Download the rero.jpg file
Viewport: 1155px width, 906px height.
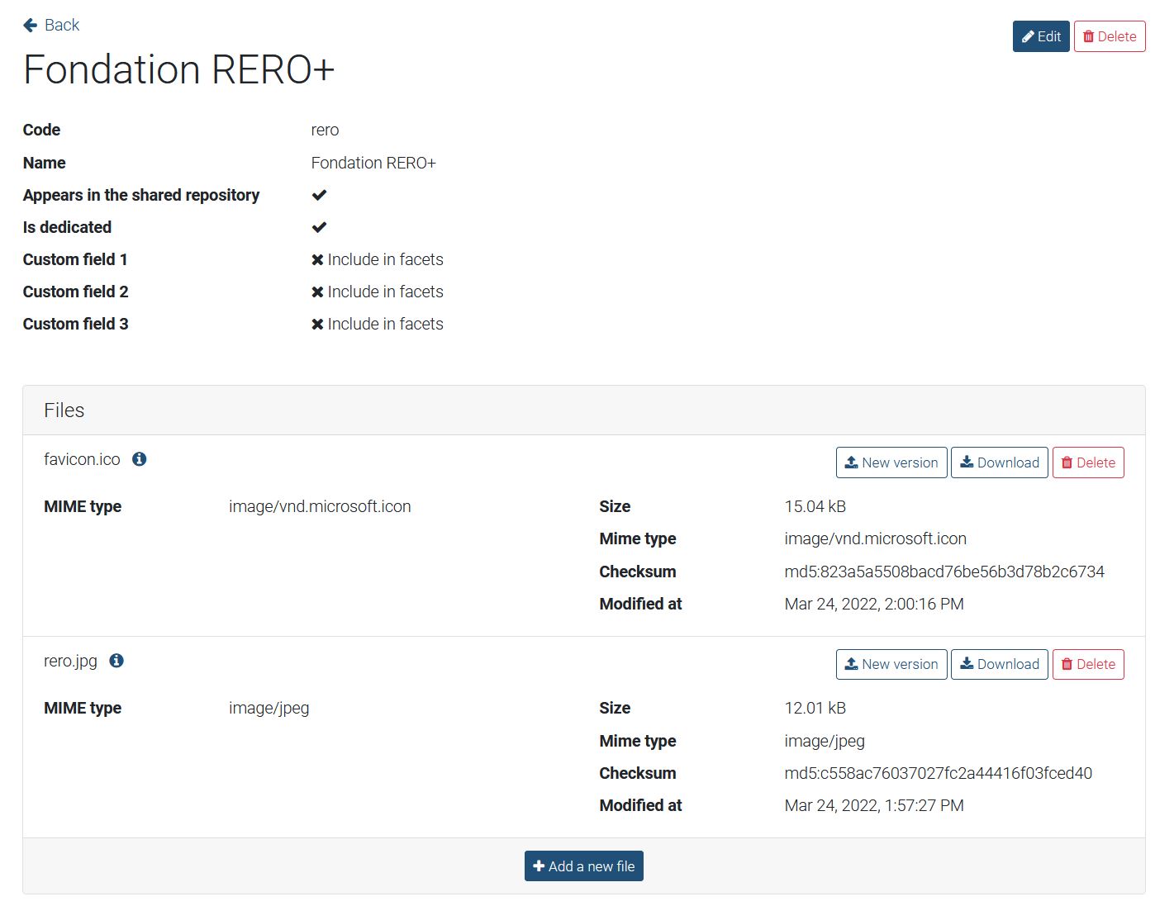1000,664
